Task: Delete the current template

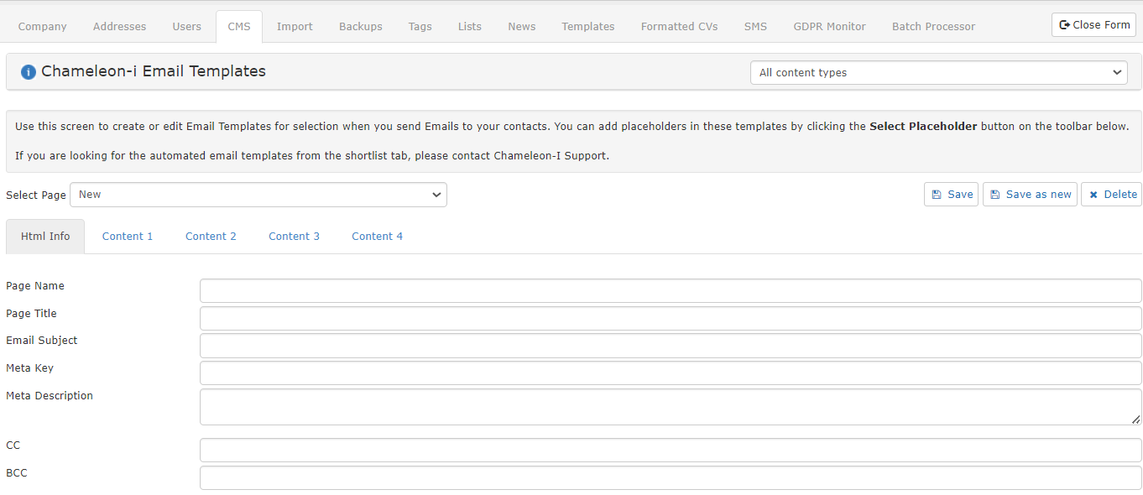Action: point(1111,195)
